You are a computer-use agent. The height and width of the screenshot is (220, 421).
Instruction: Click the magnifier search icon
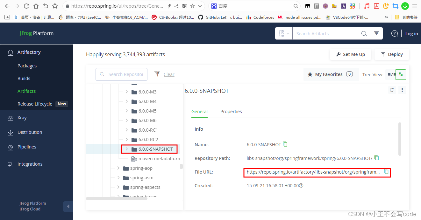(x=364, y=33)
